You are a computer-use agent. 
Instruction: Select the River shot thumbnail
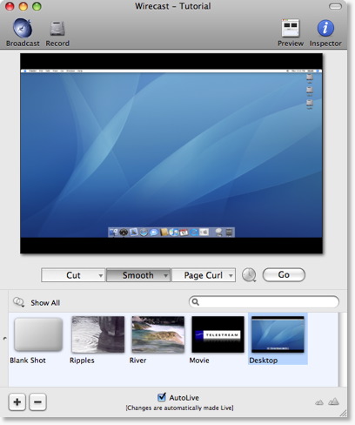click(158, 334)
